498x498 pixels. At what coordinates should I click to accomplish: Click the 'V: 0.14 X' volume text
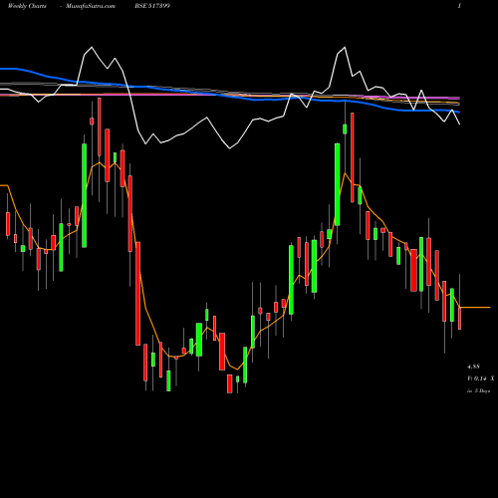point(480,378)
